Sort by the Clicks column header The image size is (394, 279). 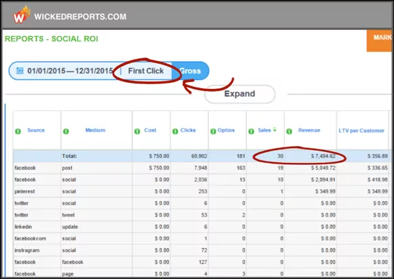(188, 130)
